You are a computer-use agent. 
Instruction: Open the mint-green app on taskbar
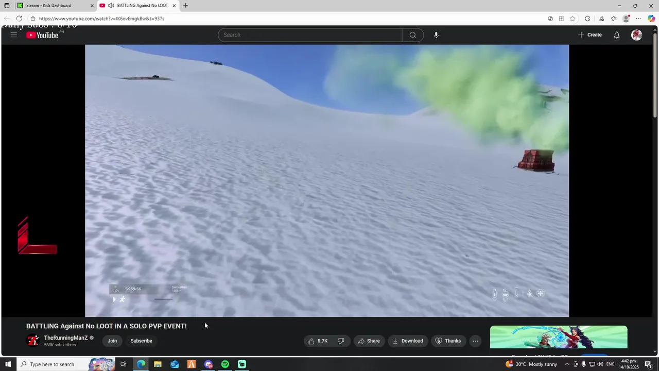(x=242, y=364)
